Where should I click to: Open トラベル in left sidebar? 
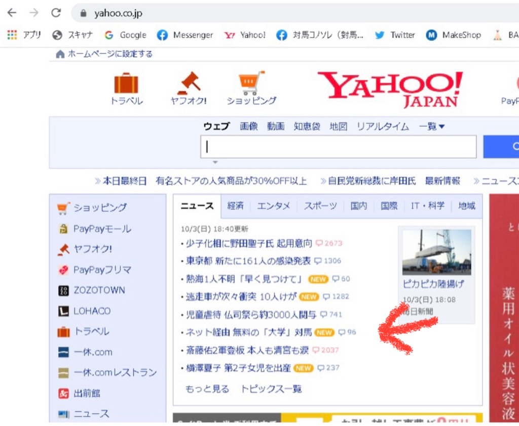(84, 331)
